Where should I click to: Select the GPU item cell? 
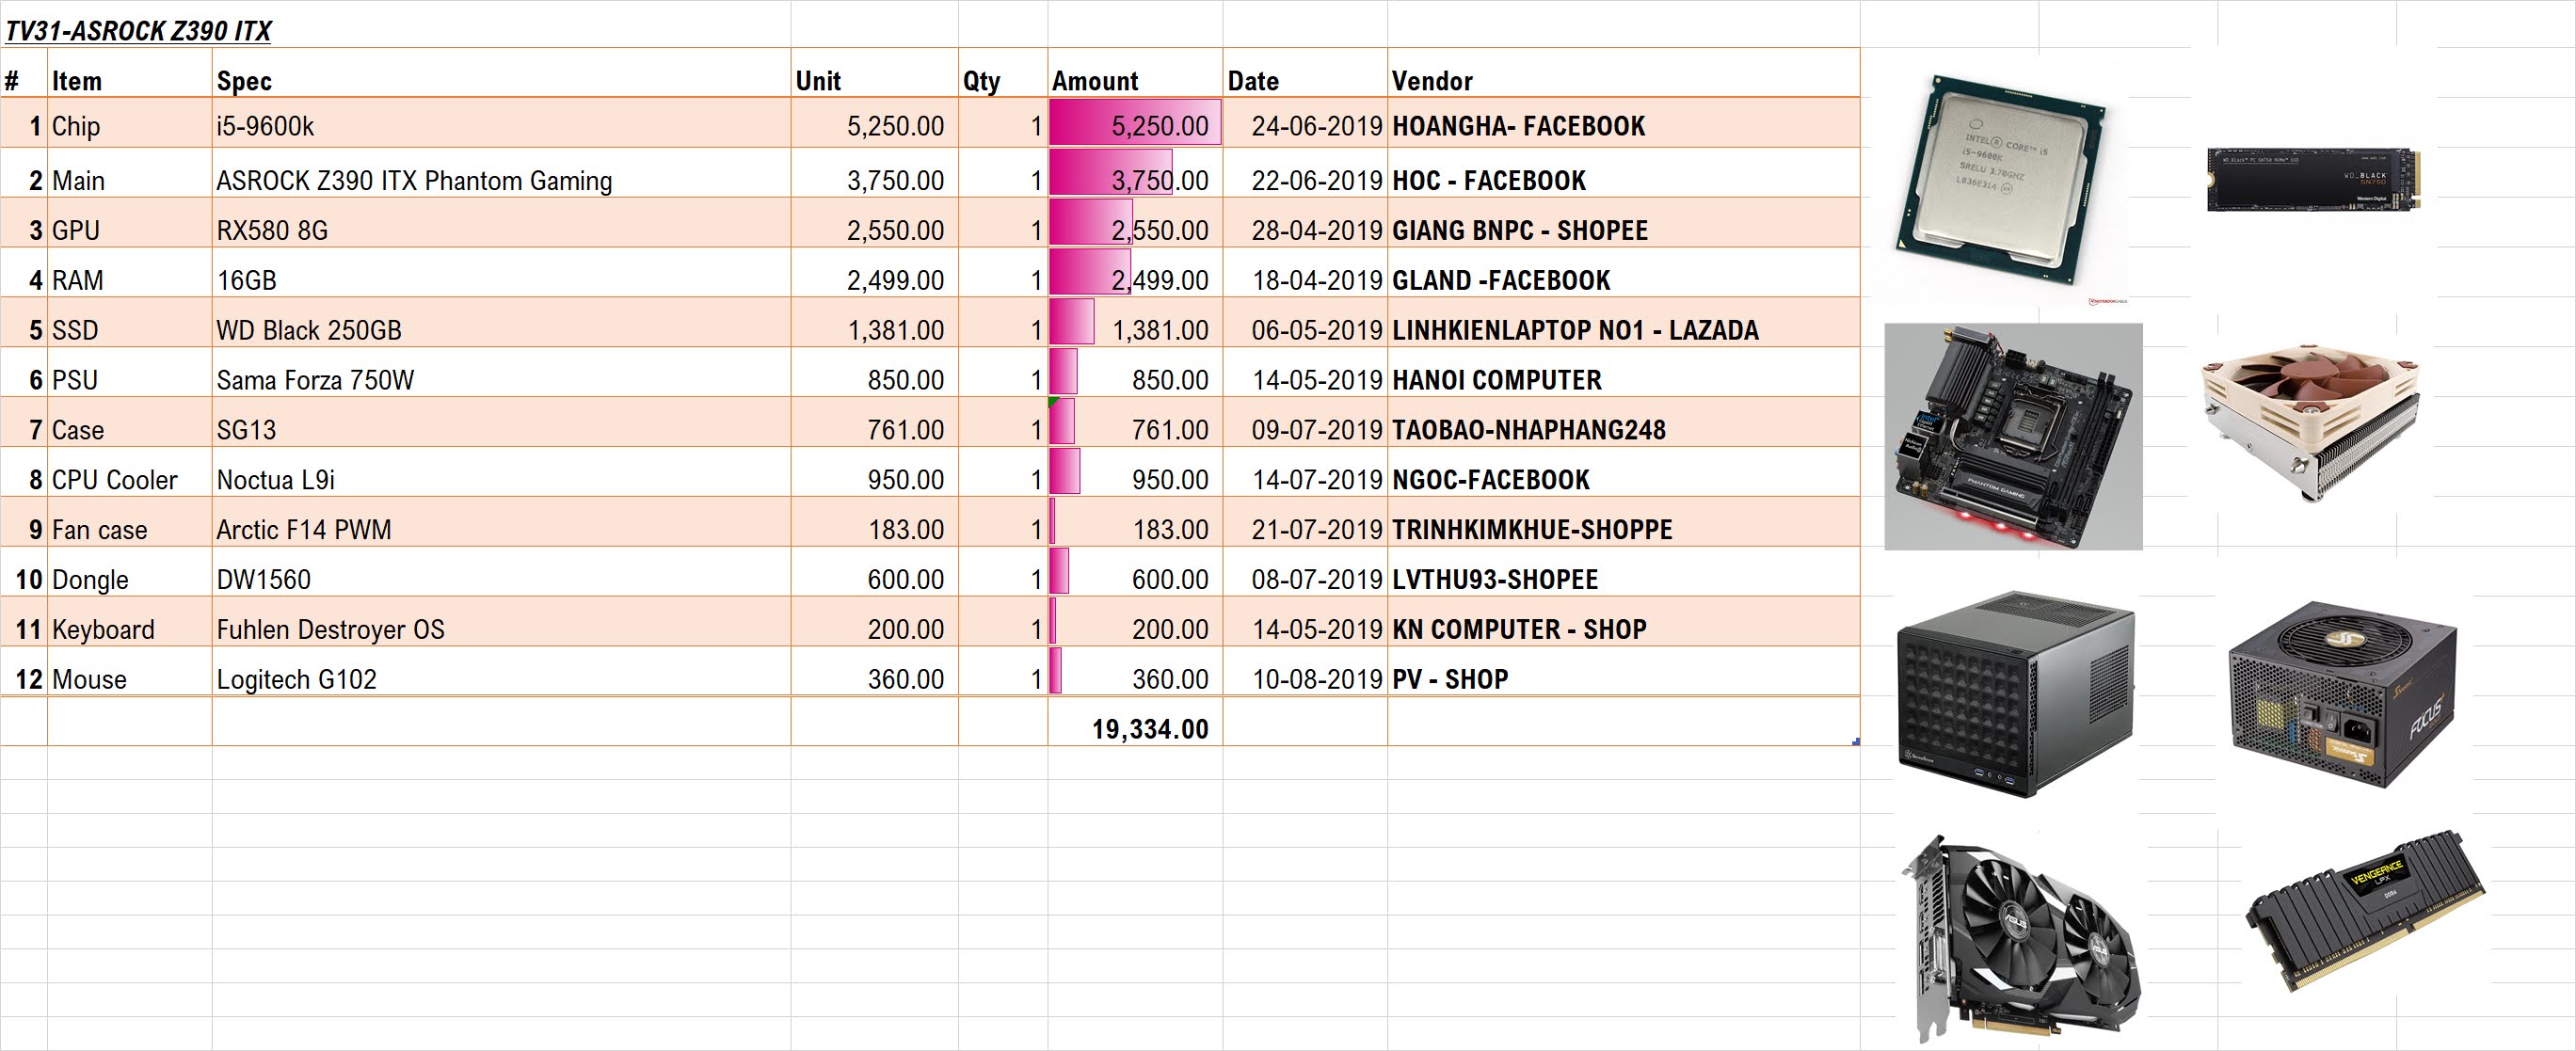click(x=129, y=224)
